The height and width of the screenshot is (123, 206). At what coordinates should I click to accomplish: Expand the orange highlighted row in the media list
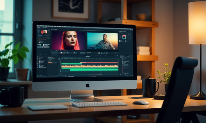tap(43, 39)
